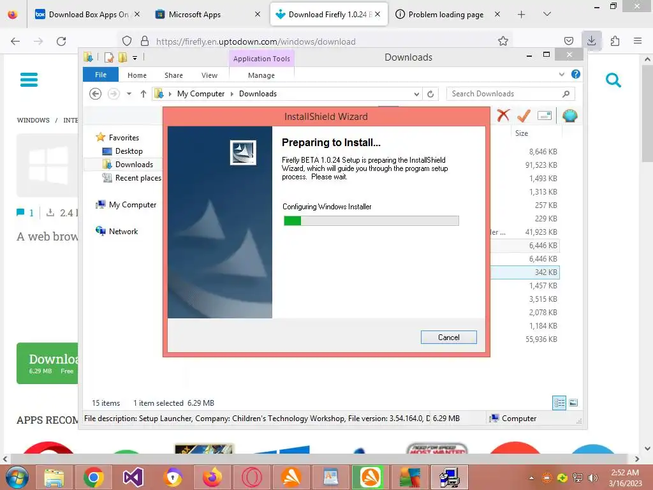This screenshot has width=653, height=490.
Task: Open the File menu in Downloads window
Action: click(x=101, y=75)
